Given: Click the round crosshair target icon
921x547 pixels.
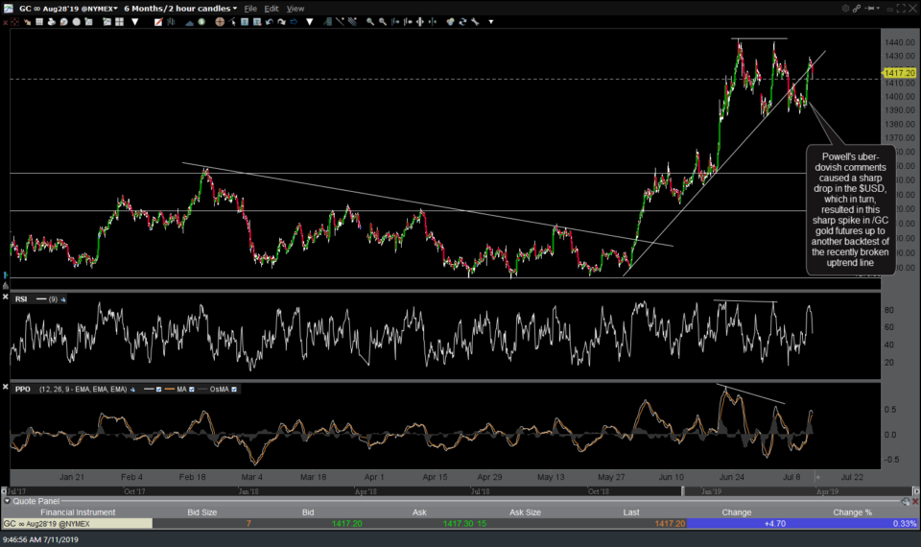Looking at the screenshot, I should point(220,22).
